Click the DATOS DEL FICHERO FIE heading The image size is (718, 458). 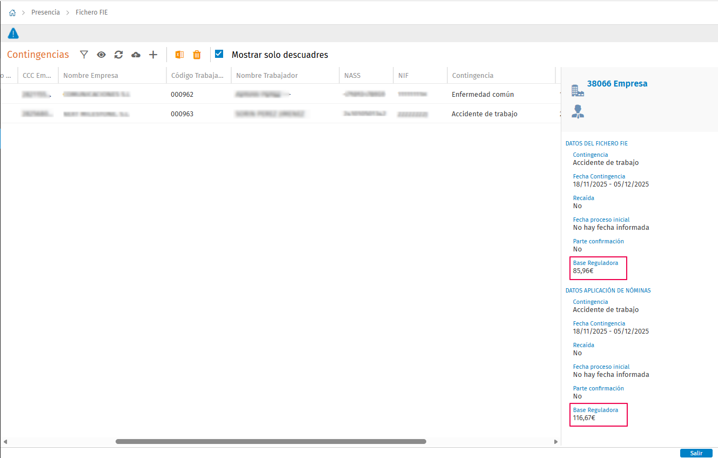click(x=596, y=143)
